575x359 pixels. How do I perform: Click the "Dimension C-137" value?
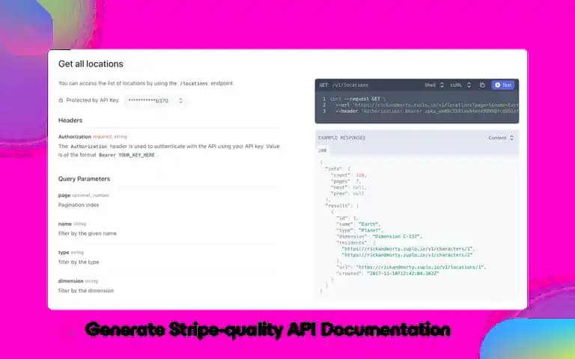click(x=397, y=236)
